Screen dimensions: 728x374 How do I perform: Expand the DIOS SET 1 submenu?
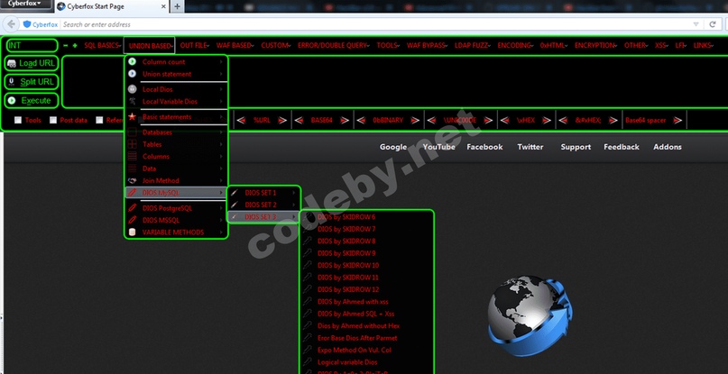point(261,193)
